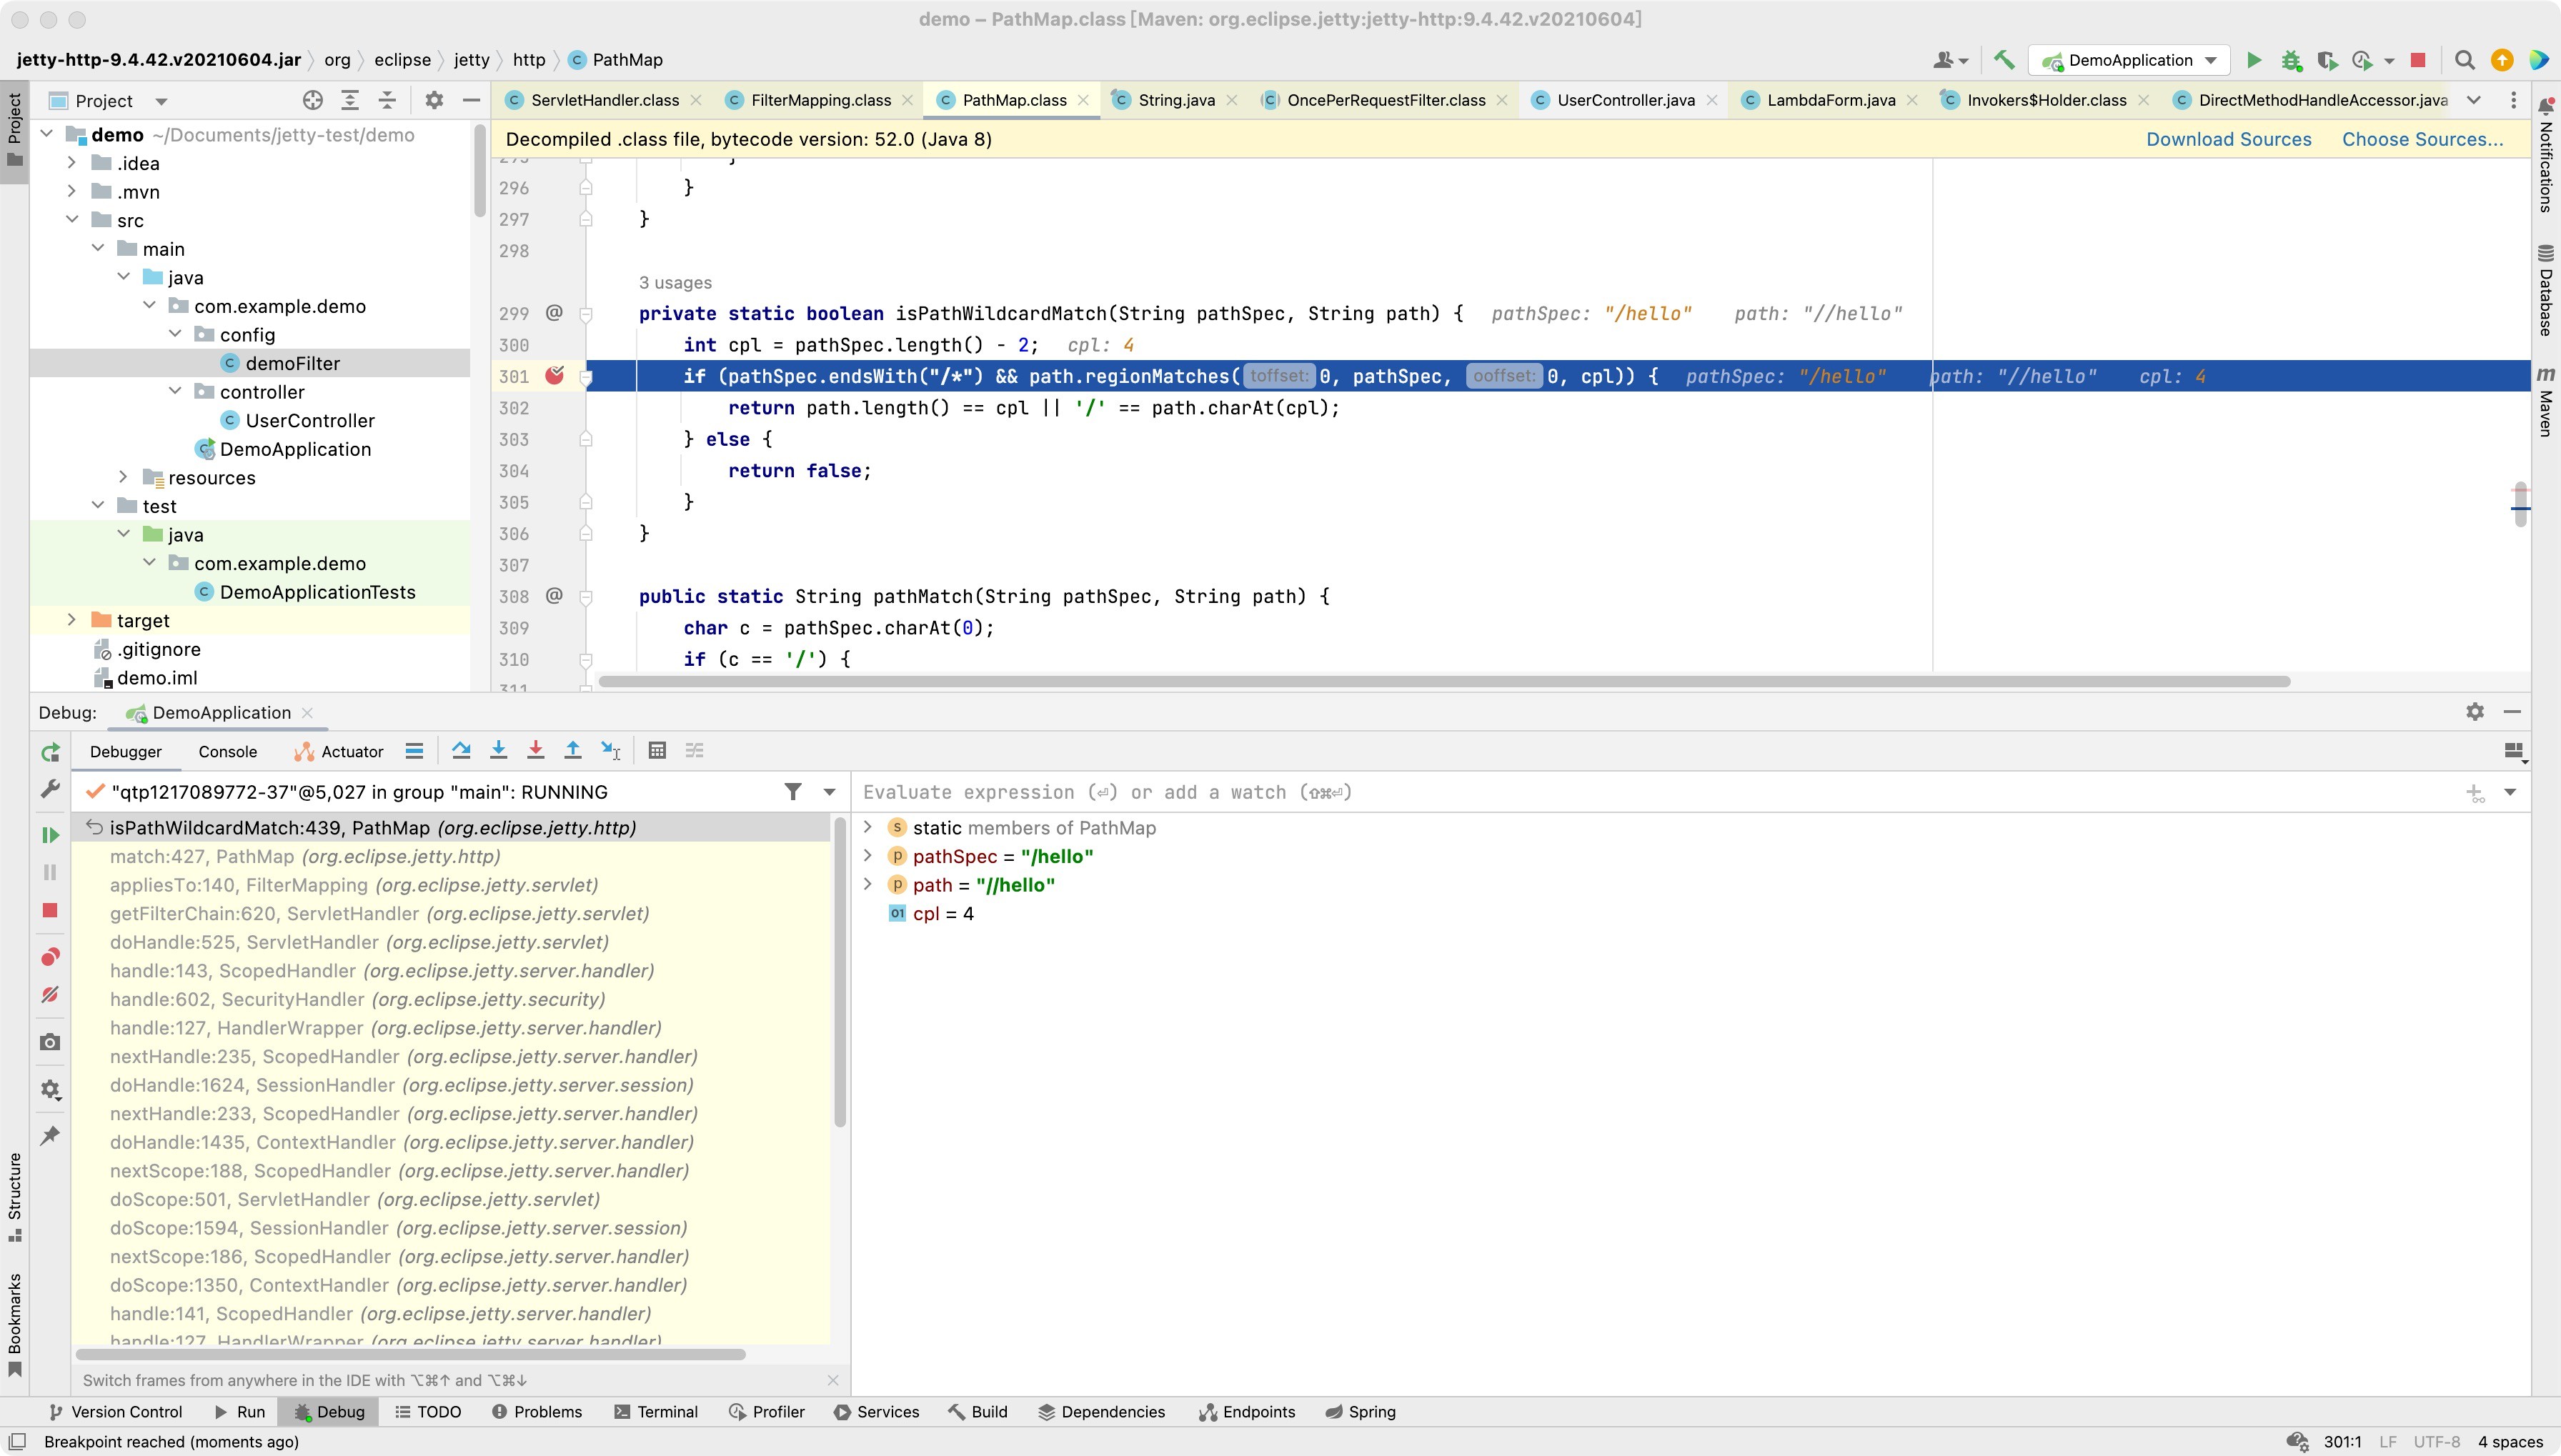Open the thread selector dropdown arrow

pos(829,792)
